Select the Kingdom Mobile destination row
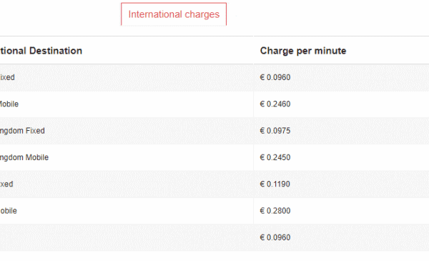Viewport: 429px width, 261px height. click(x=127, y=157)
